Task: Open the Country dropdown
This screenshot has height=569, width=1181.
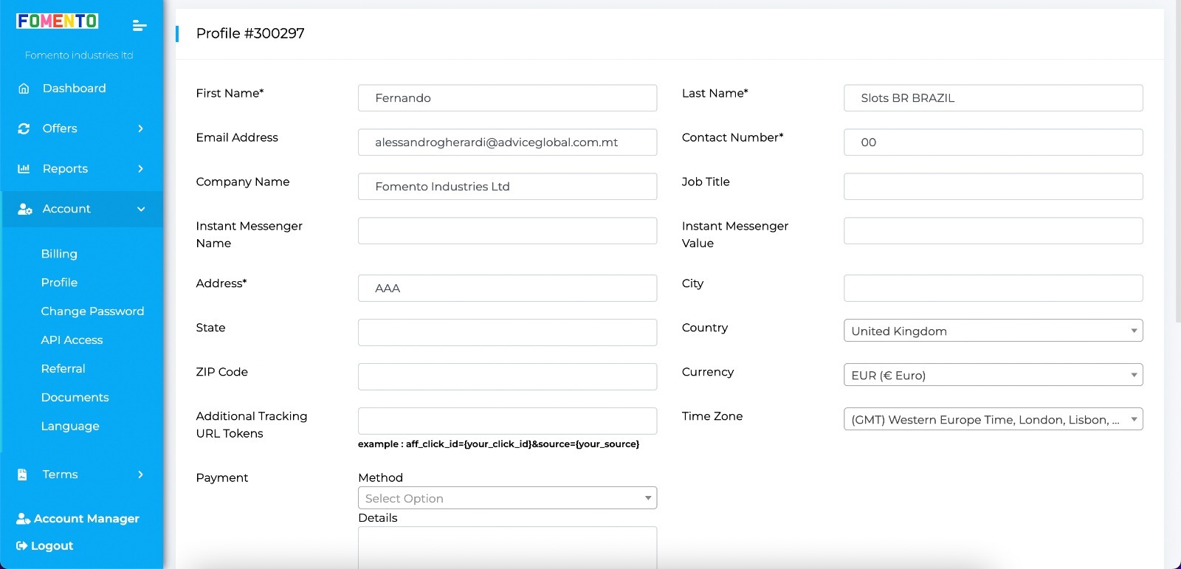Action: pyautogui.click(x=993, y=331)
